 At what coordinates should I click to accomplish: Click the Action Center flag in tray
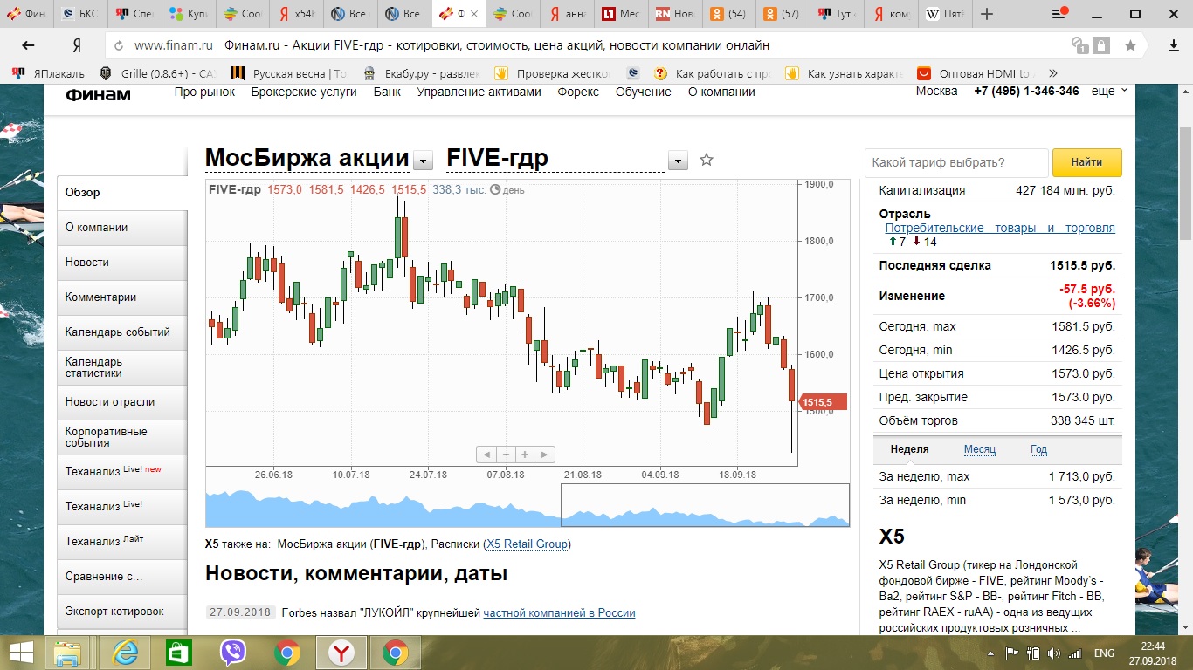pyautogui.click(x=1012, y=653)
